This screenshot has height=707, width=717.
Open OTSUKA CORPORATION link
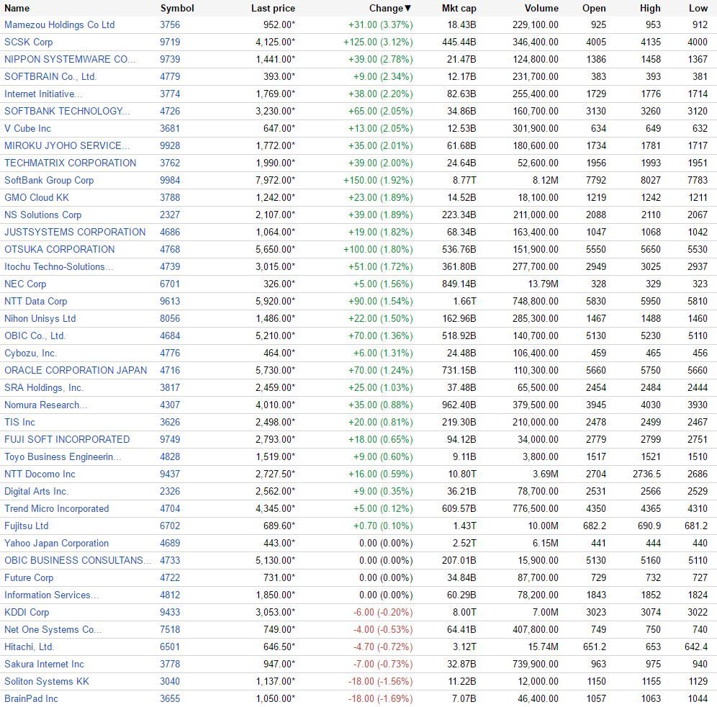coord(60,249)
